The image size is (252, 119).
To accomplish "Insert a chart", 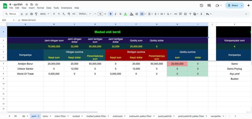I will (185, 14).
